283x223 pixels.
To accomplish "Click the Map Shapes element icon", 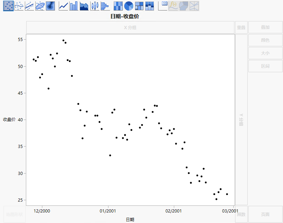I will click(184, 6).
